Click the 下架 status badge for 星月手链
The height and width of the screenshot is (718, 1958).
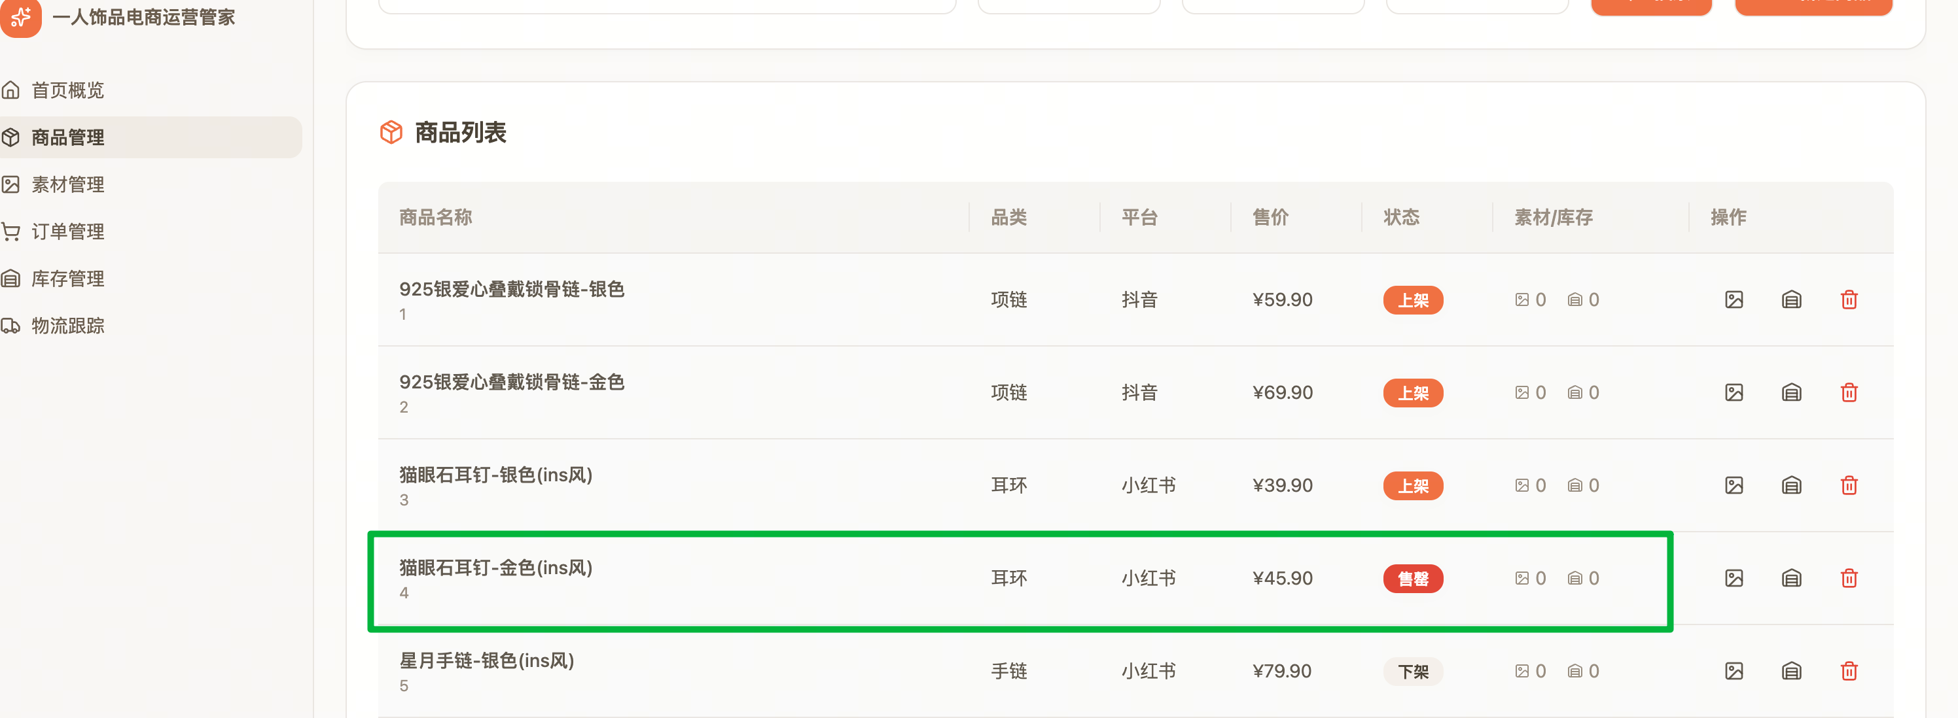[x=1412, y=671]
